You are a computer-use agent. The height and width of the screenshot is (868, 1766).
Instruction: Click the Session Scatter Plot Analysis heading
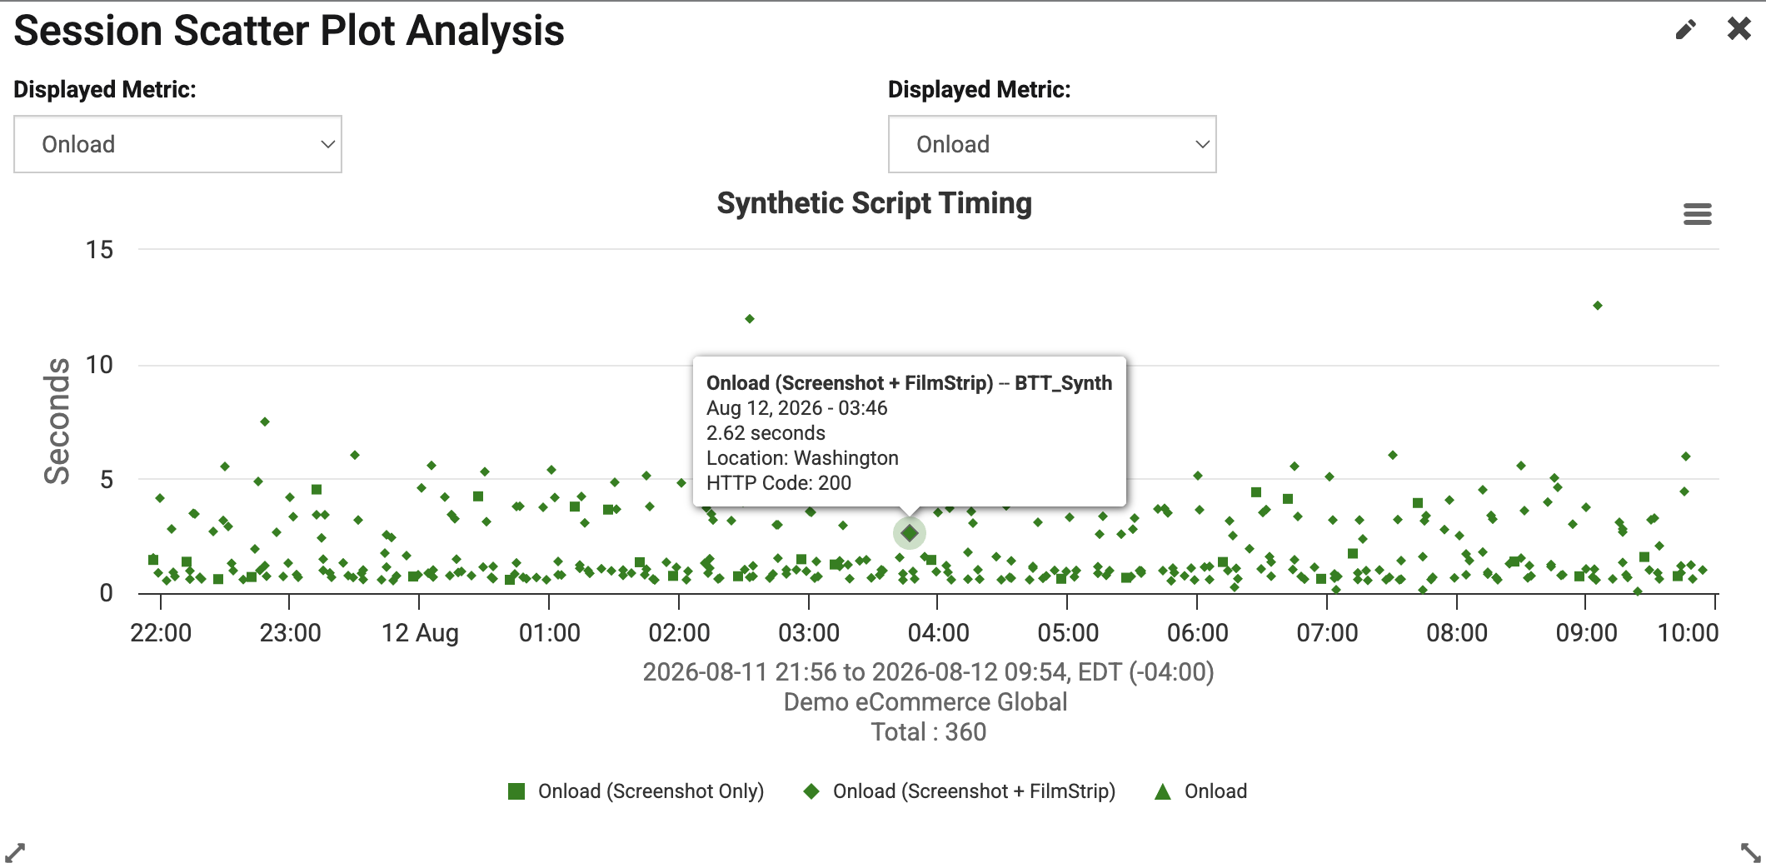(289, 31)
